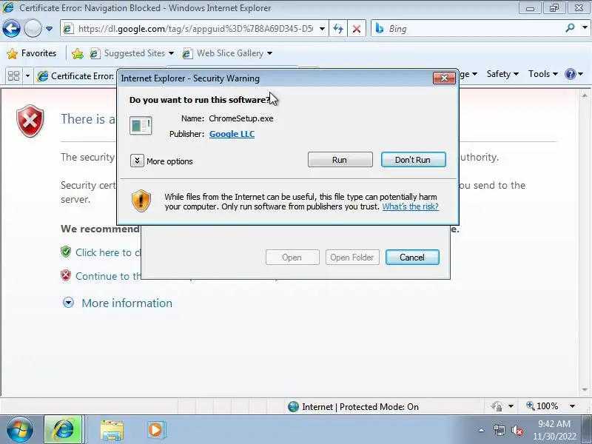Click the greyed-out Open button
The image size is (592, 444).
[292, 258]
